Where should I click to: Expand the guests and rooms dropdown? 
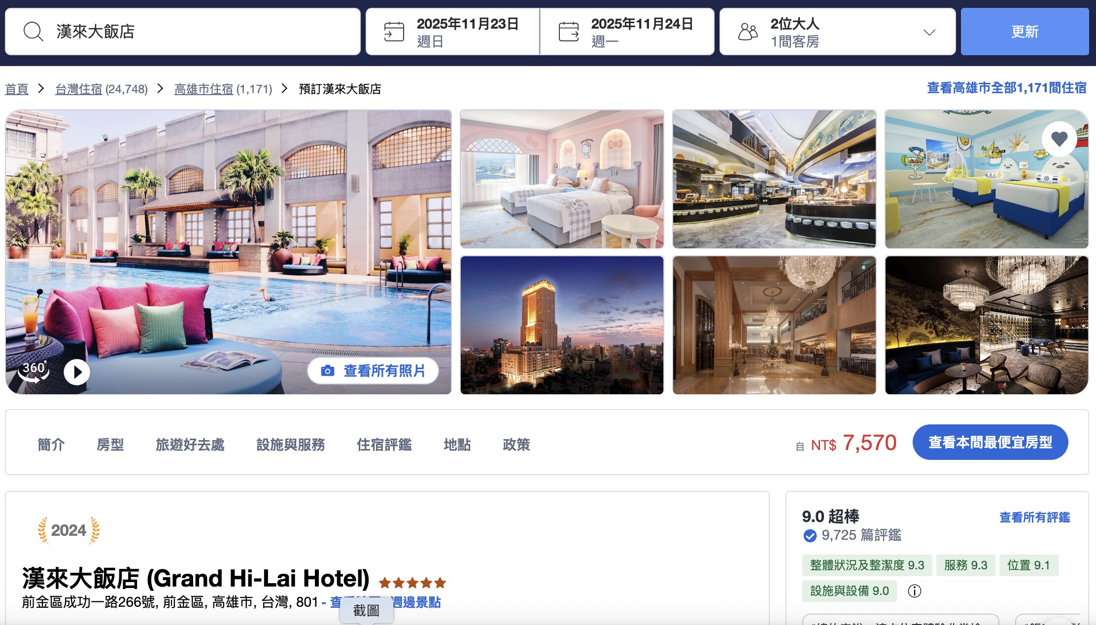(929, 32)
